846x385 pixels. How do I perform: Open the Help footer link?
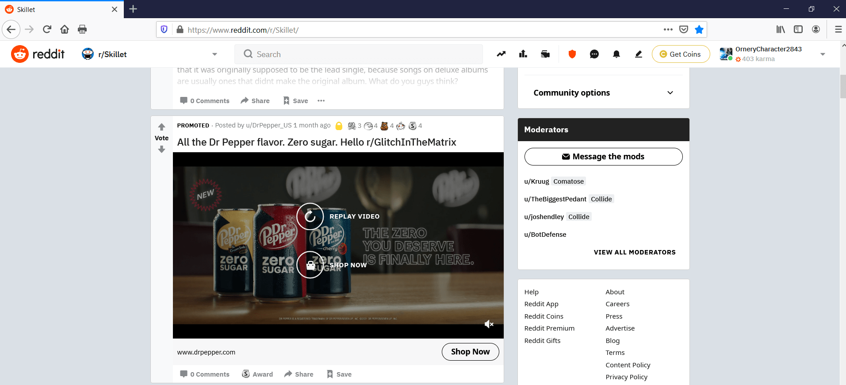pos(532,292)
